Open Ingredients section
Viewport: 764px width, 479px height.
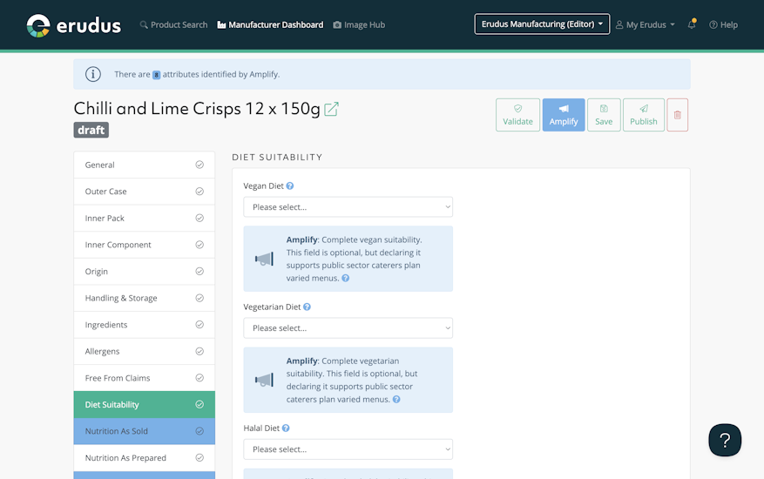pos(145,325)
